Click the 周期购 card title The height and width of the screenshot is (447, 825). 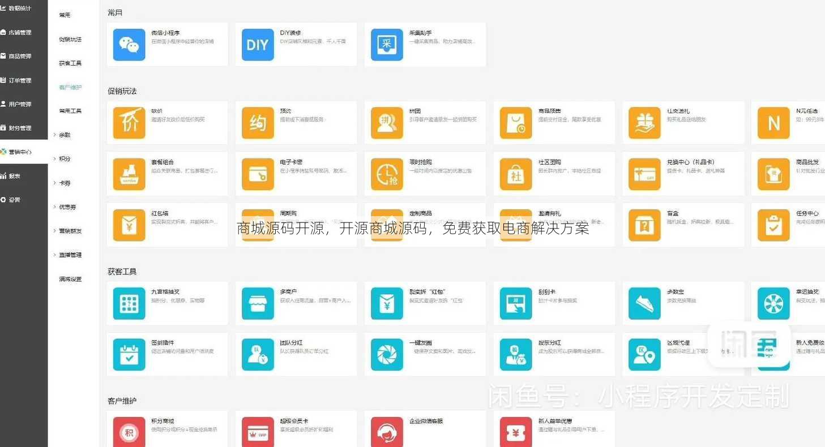click(x=288, y=213)
